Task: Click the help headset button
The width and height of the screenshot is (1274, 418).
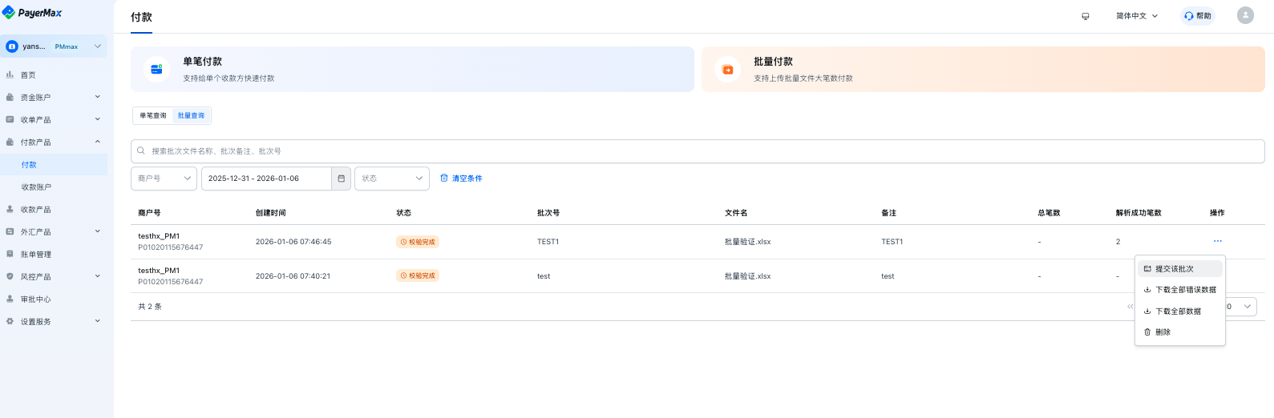Action: 1198,16
